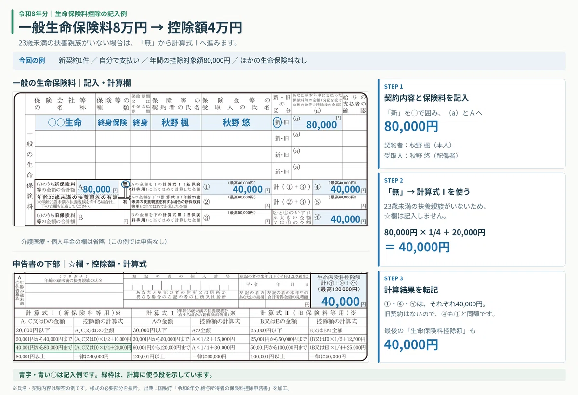Viewport: 578px width, 395px height.
Task: Select the STEP 1 heading 契約内容と保険料を記入
Action: point(426,98)
